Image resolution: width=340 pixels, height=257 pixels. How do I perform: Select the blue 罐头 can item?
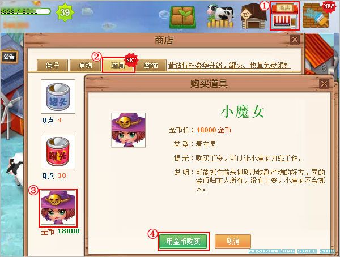(58, 96)
